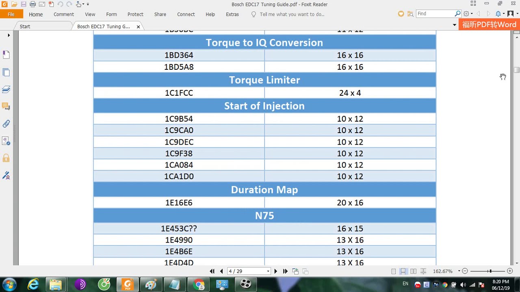Launch Internet Explorer from taskbar
520x292 pixels.
click(33, 284)
